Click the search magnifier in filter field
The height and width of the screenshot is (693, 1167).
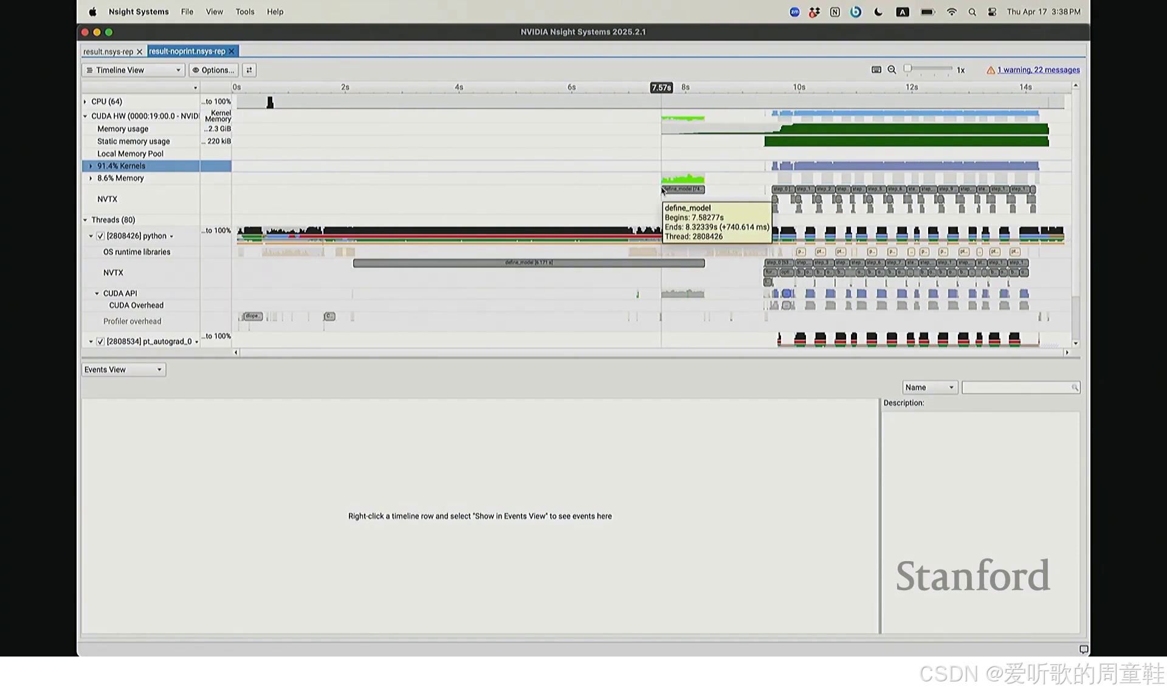(x=1075, y=388)
